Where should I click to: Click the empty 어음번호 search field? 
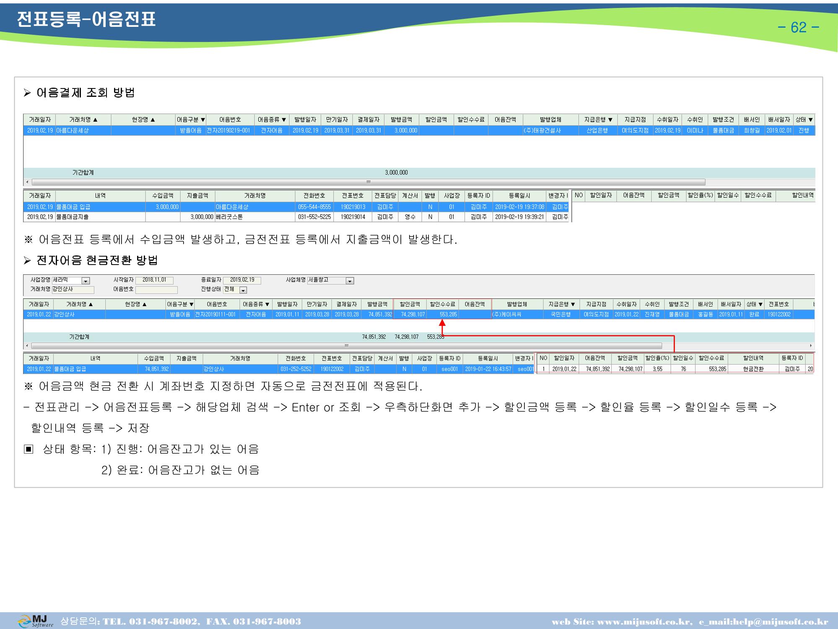coord(156,290)
